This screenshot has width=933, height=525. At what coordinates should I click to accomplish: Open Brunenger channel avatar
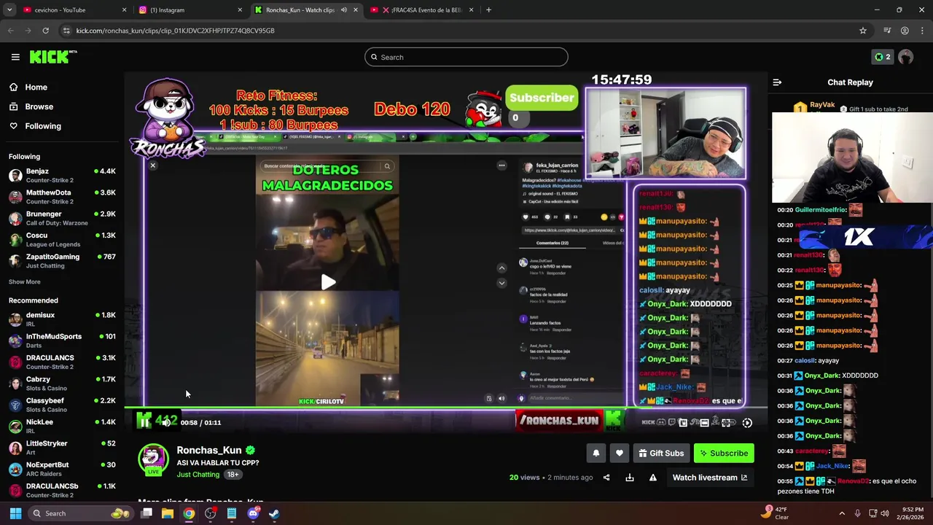point(15,218)
